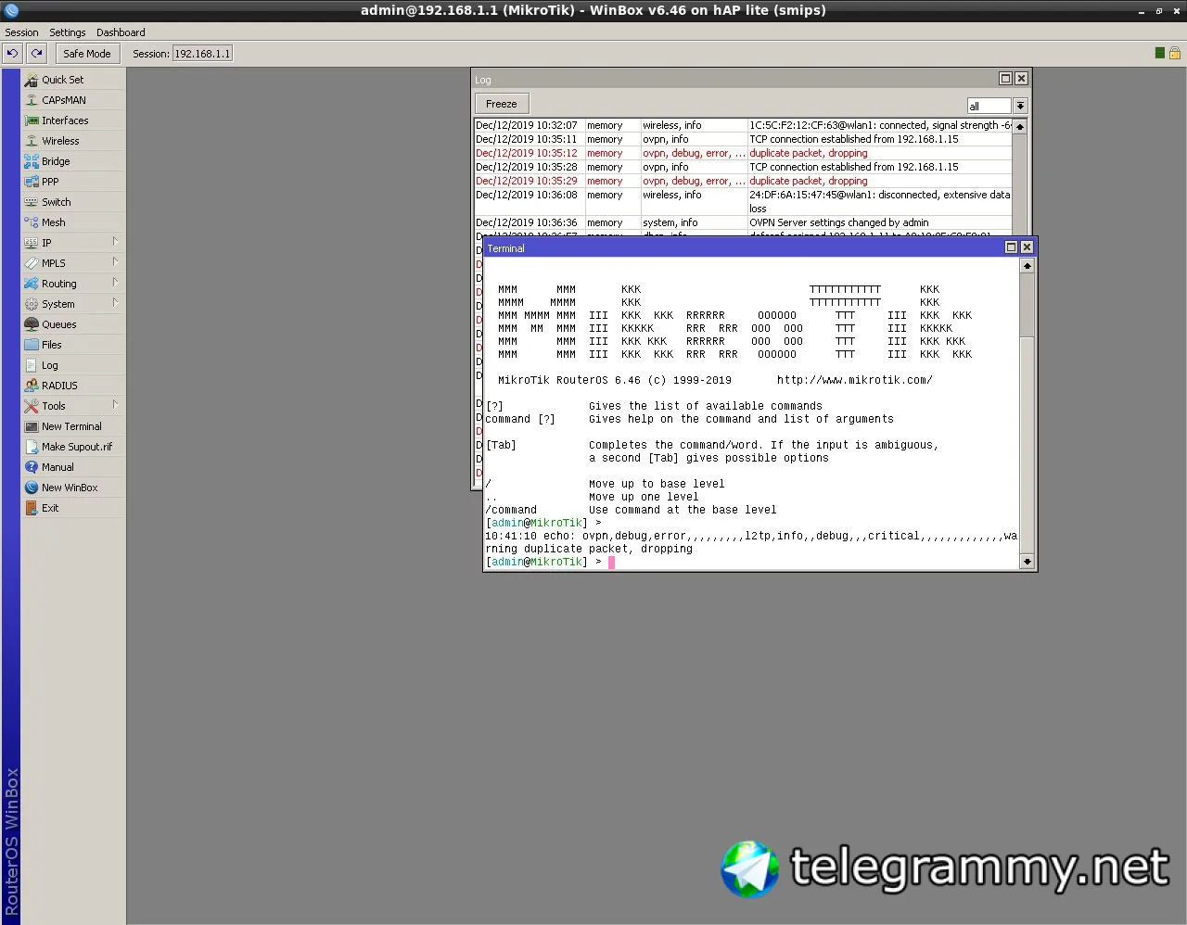The image size is (1187, 925).
Task: Open the Dashboard menu
Action: click(121, 32)
